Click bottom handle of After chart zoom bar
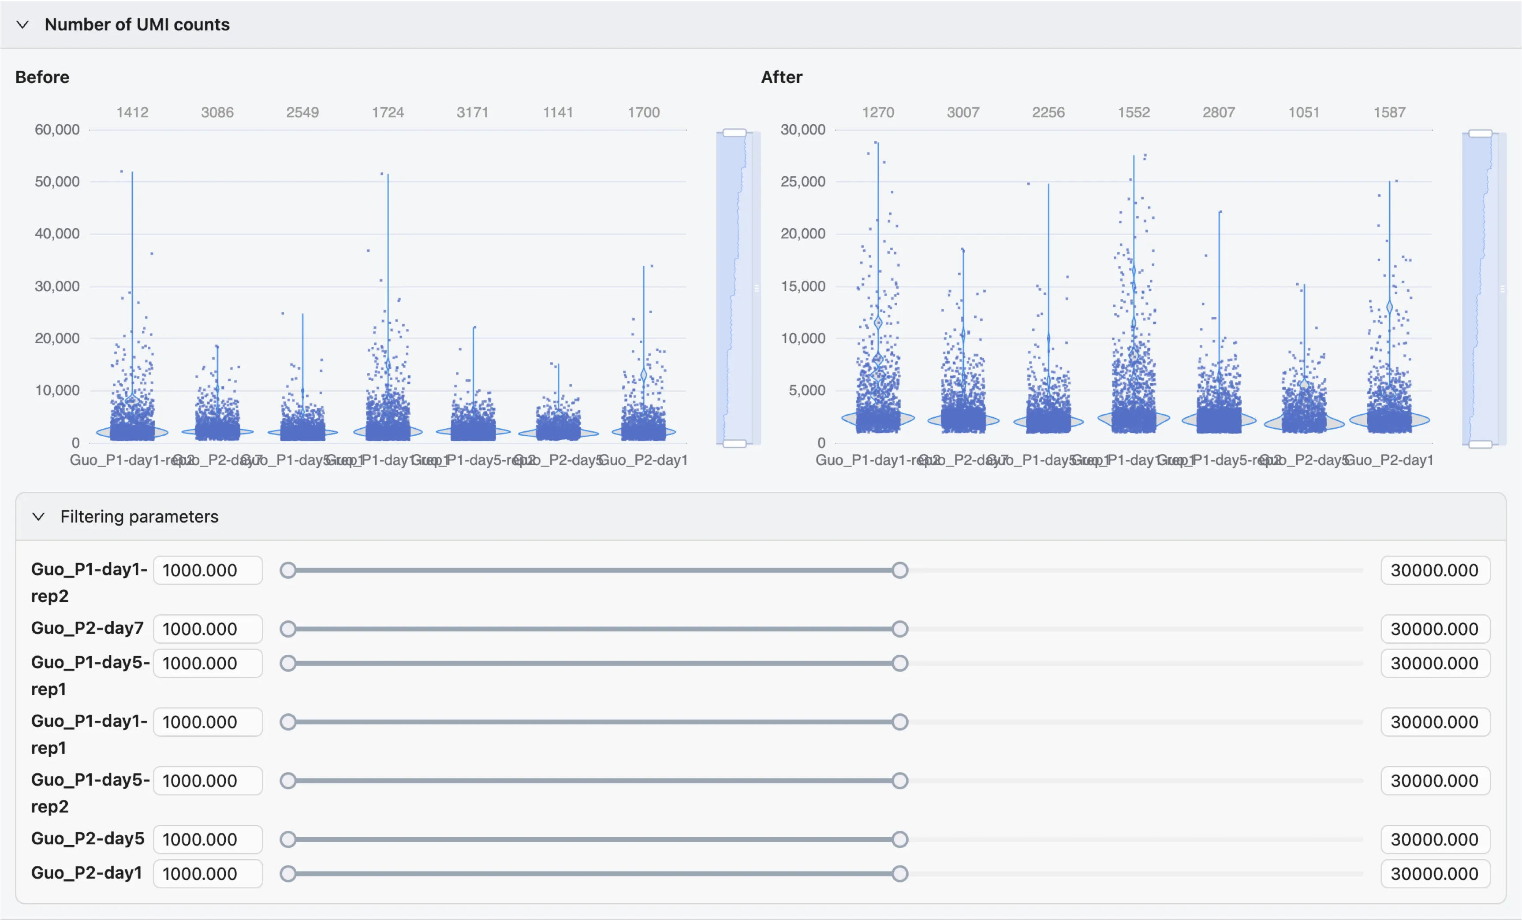 point(1480,444)
